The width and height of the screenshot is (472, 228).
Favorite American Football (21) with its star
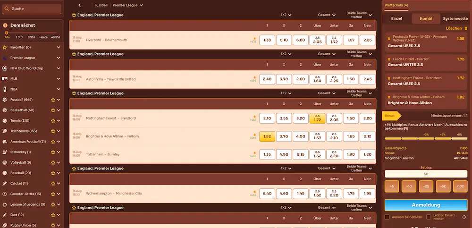click(x=53, y=142)
